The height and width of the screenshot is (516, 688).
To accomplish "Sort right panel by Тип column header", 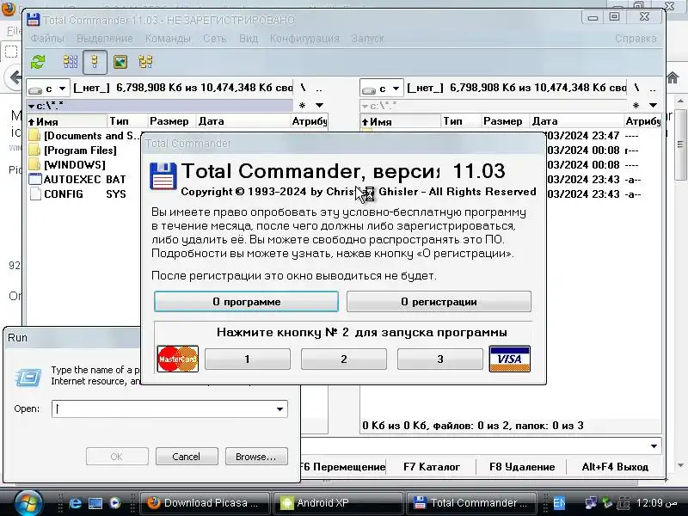I will (461, 121).
